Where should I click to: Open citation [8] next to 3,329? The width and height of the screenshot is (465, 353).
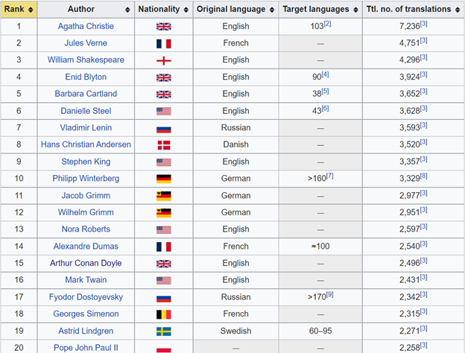point(424,176)
